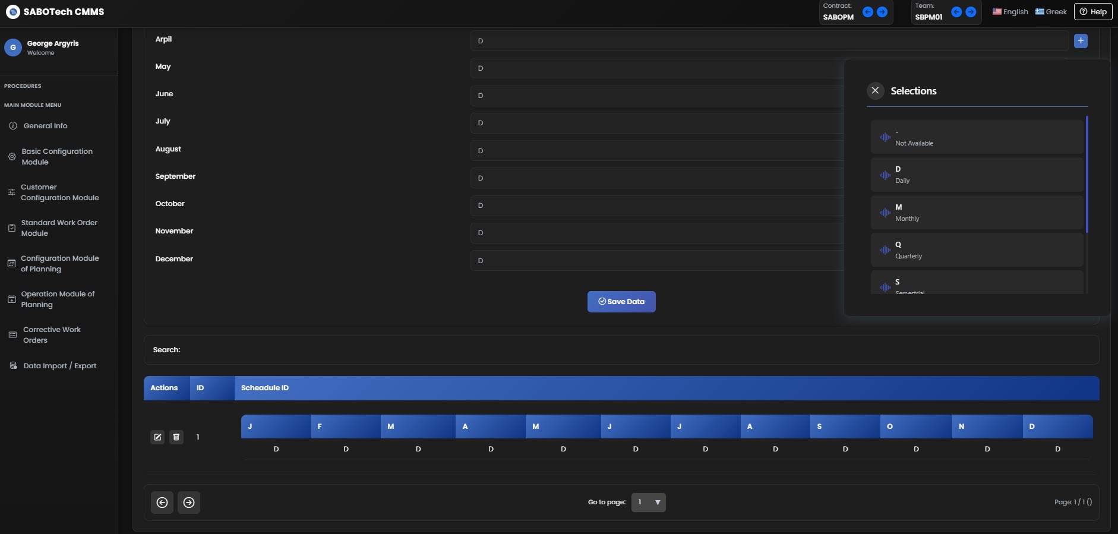
Task: Click the Operation of Planning calendar icon
Action: click(11, 299)
